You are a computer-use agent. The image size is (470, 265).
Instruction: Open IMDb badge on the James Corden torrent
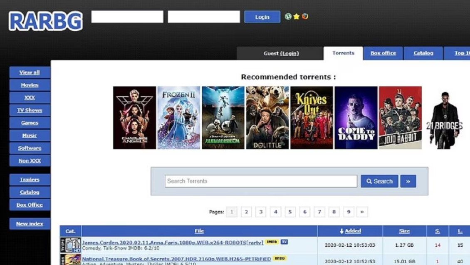[272, 242]
